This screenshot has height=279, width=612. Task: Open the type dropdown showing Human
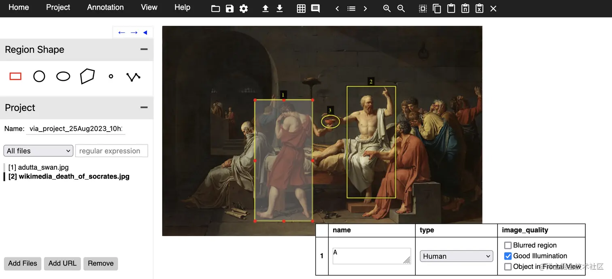pyautogui.click(x=457, y=256)
